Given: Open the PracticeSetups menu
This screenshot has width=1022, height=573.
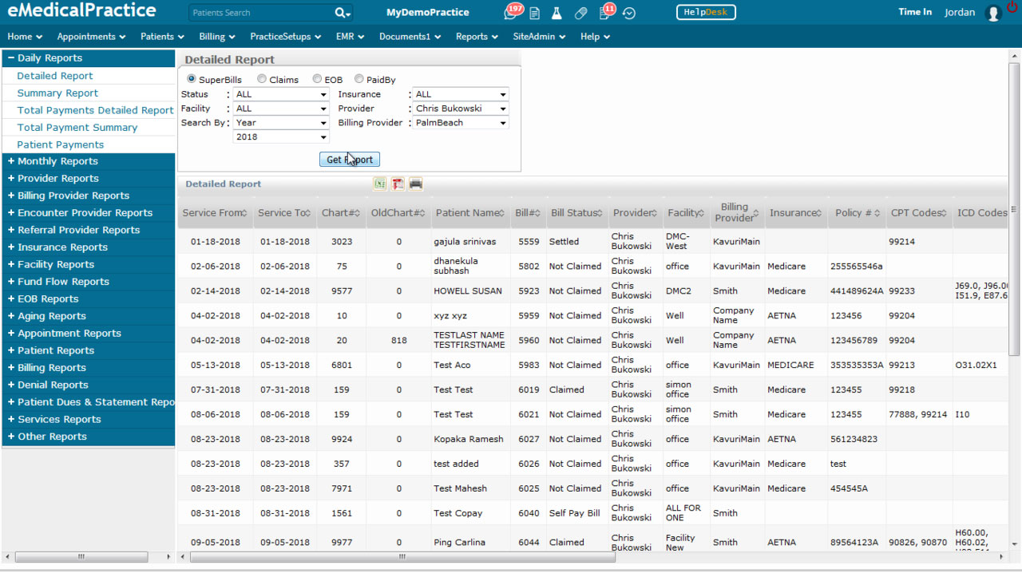Looking at the screenshot, I should 286,37.
